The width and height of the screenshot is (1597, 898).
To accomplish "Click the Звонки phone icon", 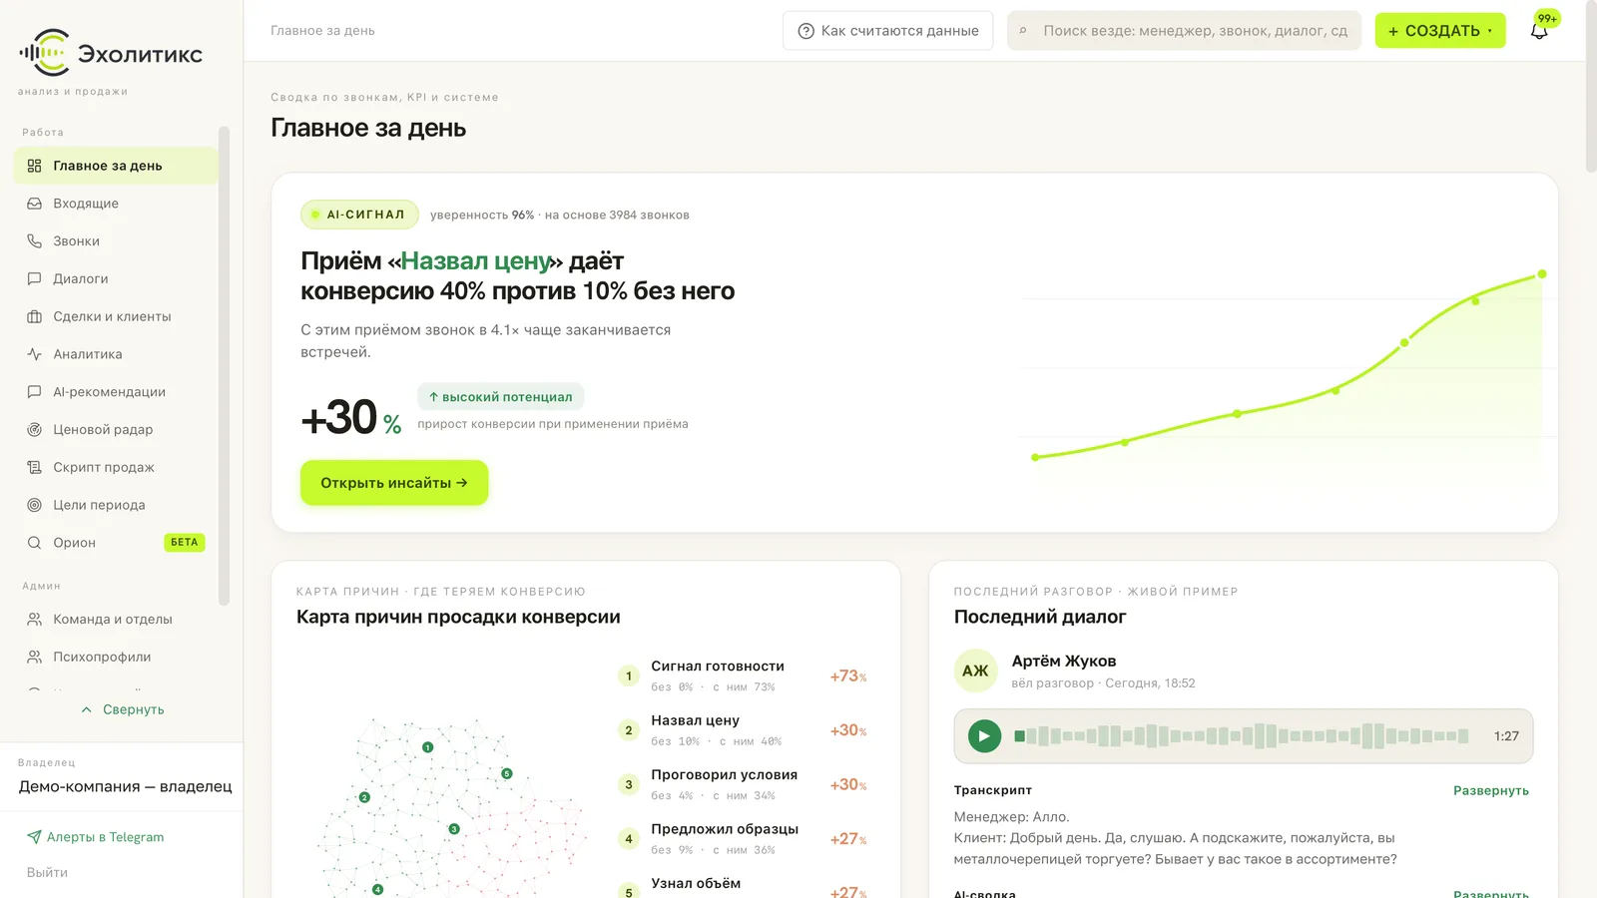I will 34,241.
